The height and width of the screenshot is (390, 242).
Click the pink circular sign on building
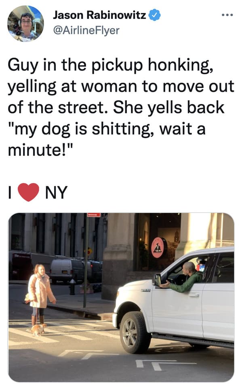pyautogui.click(x=158, y=248)
